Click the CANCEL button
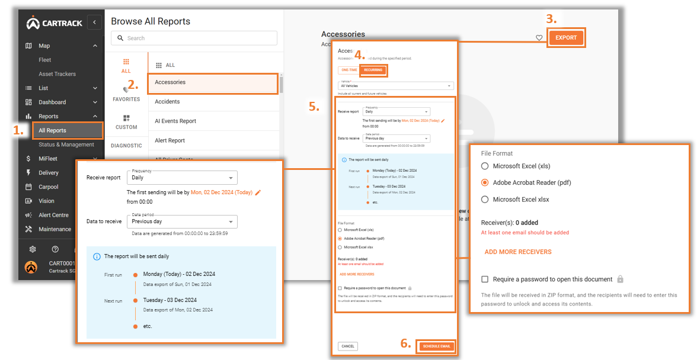 click(348, 346)
